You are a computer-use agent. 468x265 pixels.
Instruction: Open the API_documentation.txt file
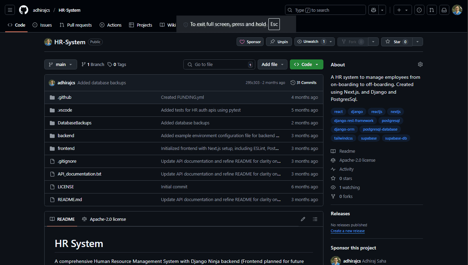[x=80, y=174]
